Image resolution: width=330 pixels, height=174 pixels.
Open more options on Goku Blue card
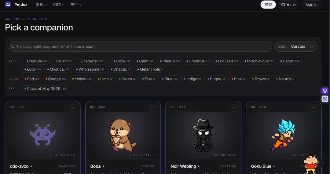313,108
